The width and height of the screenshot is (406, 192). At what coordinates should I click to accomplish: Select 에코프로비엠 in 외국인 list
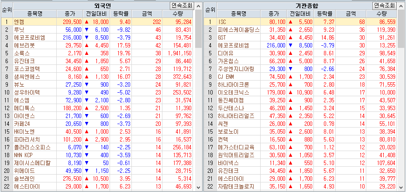coord(30,38)
